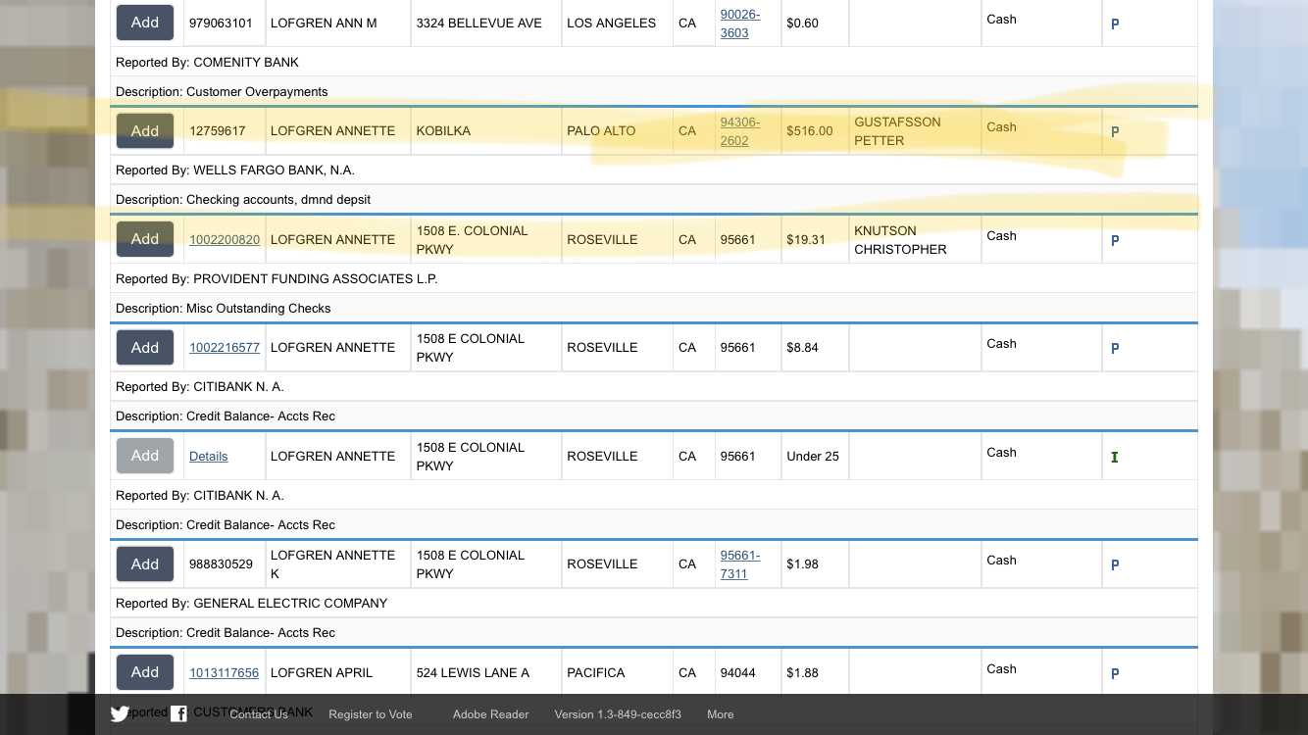Open the Details link for the Under 25 property
The height and width of the screenshot is (735, 1308).
click(209, 456)
